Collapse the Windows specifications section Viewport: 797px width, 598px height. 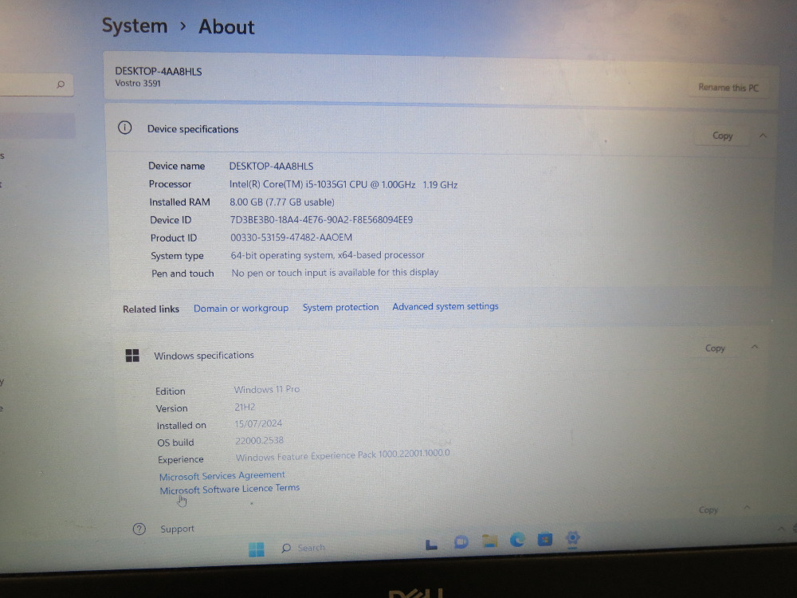pos(754,348)
